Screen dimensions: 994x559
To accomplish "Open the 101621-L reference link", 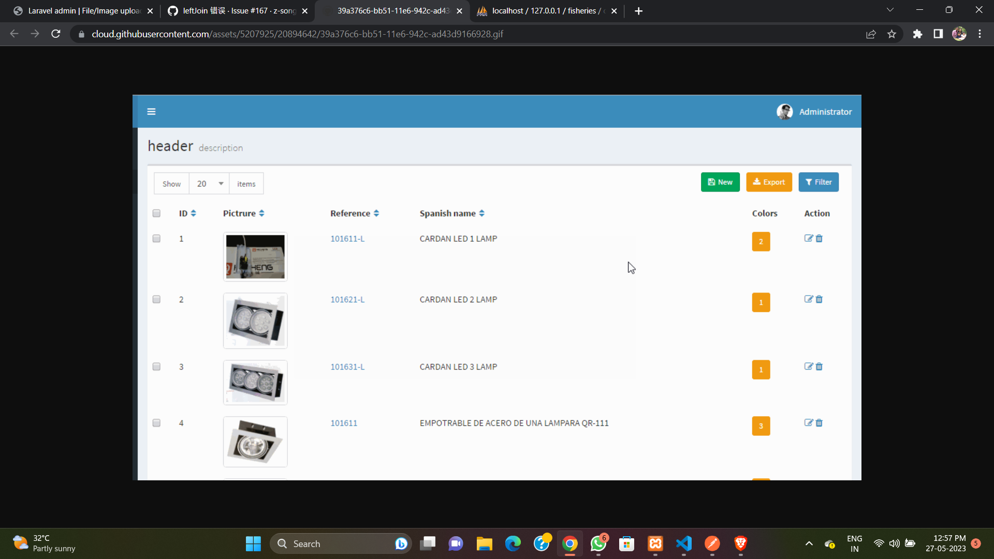I will pyautogui.click(x=347, y=299).
